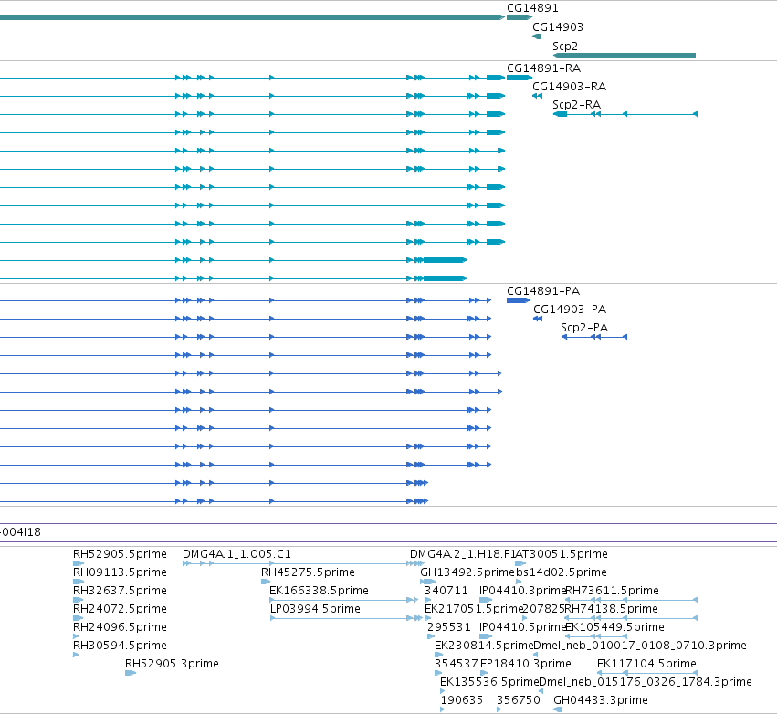777x714 pixels.
Task: Select Dmel_neb_010017_0108_0710.3prime feature
Action: (x=640, y=646)
